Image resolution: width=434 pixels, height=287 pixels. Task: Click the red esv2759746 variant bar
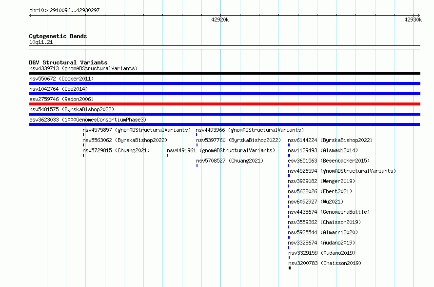click(224, 104)
